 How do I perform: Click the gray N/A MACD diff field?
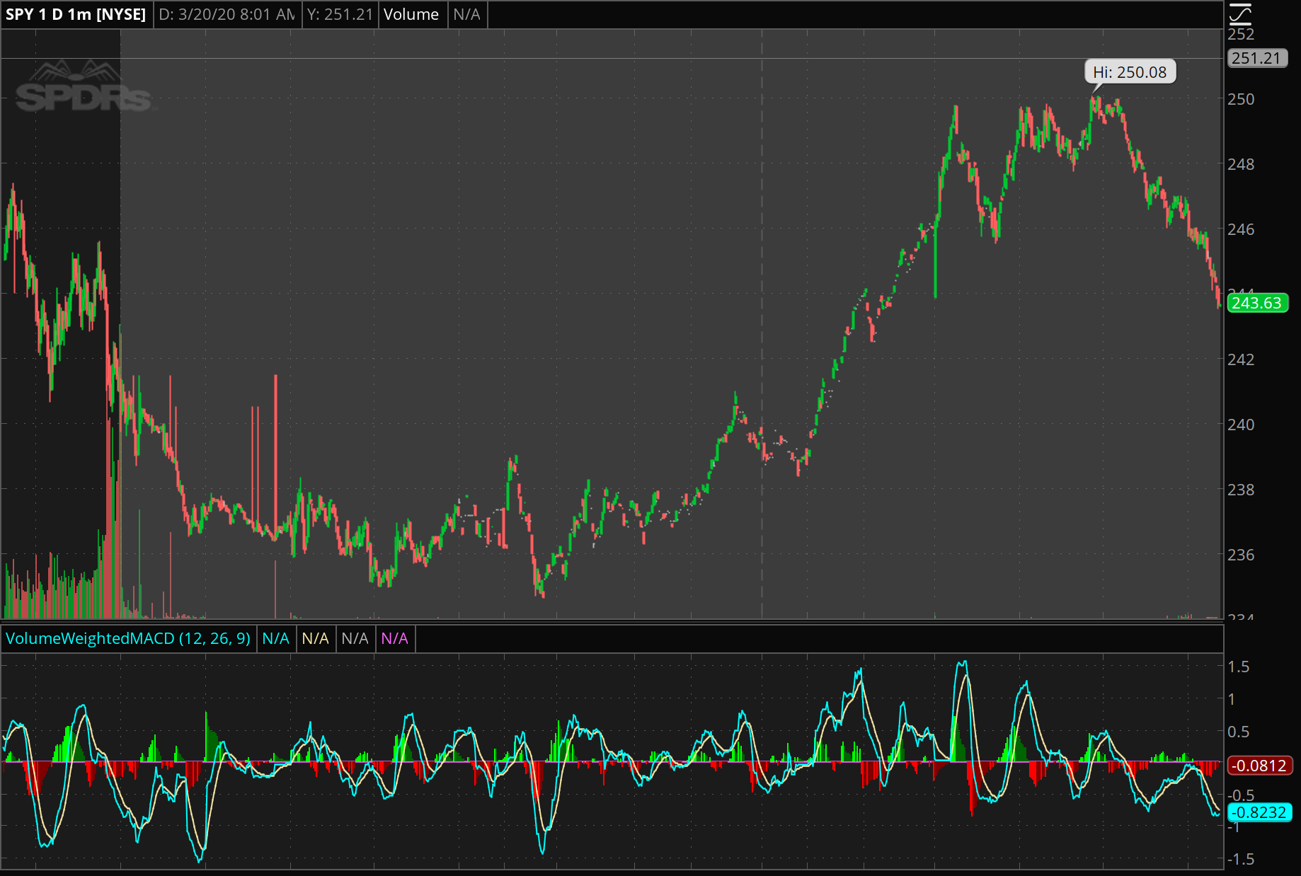pos(355,638)
